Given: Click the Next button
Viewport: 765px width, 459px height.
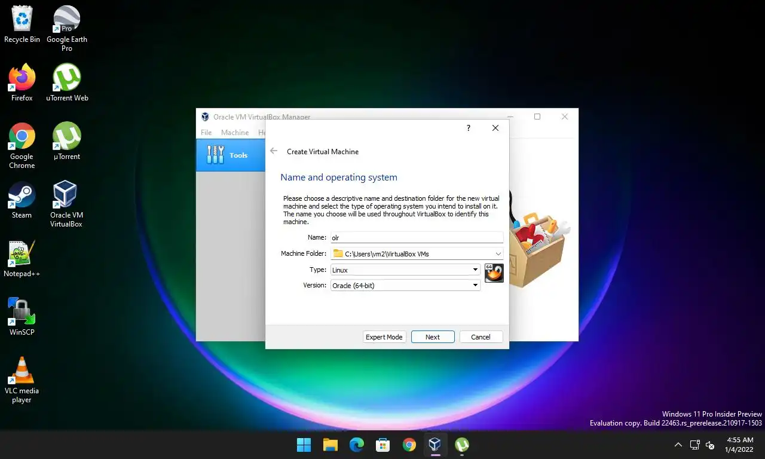Looking at the screenshot, I should 433,337.
